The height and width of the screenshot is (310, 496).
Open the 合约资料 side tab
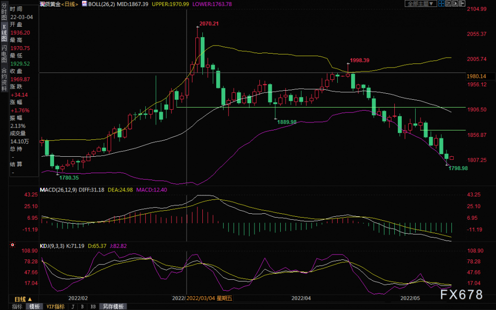[x=4, y=79]
